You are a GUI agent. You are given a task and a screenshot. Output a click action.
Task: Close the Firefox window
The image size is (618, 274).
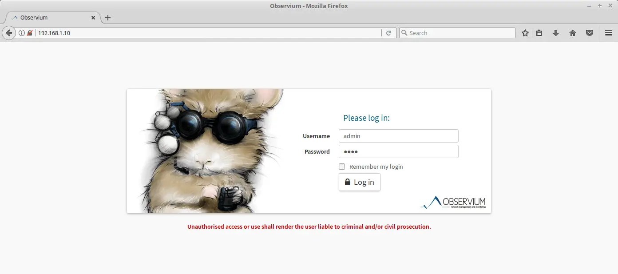click(610, 6)
